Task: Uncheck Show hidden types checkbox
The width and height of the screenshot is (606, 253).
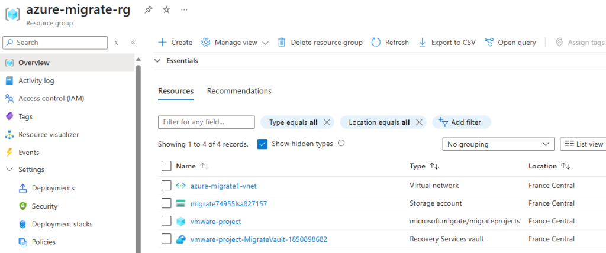Action: (x=262, y=144)
